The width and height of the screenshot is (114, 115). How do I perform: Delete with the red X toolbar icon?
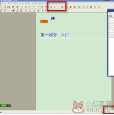pos(75,7)
